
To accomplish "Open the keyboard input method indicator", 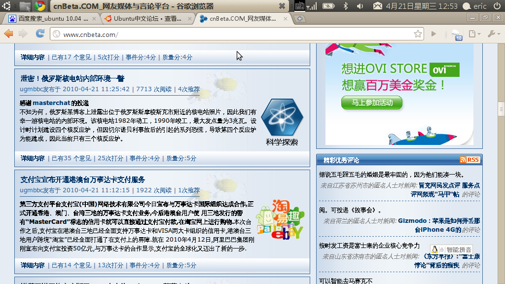I will click(299, 6).
